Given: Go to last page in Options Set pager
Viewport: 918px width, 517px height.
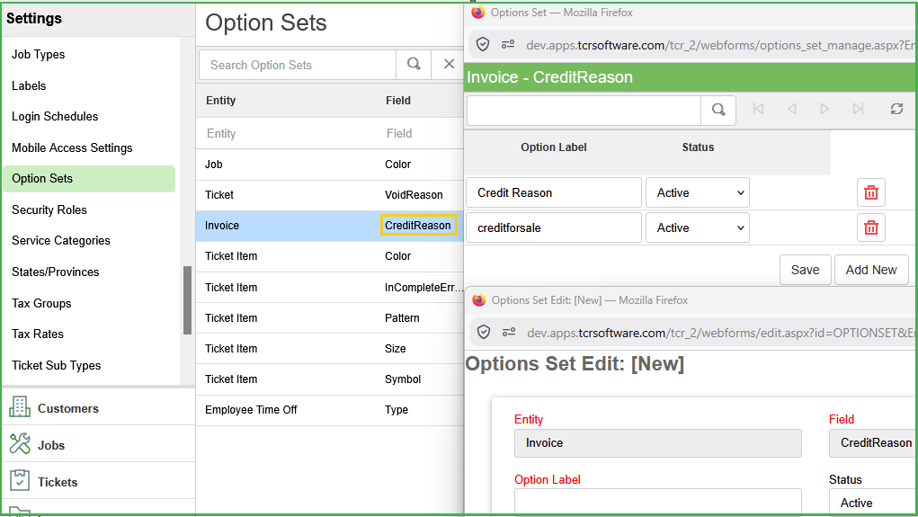Looking at the screenshot, I should click(858, 109).
